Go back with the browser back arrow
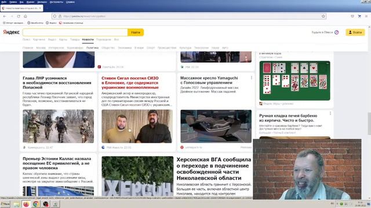 coord(5,16)
